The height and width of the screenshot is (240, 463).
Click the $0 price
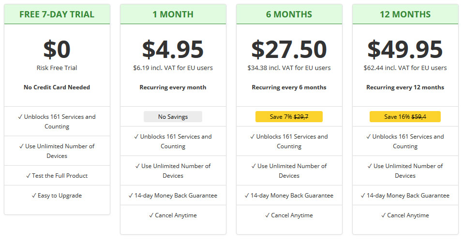click(57, 49)
